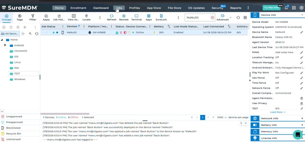Collapse the Home group tree
The height and width of the screenshot is (142, 305).
pyautogui.click(x=2, y=40)
